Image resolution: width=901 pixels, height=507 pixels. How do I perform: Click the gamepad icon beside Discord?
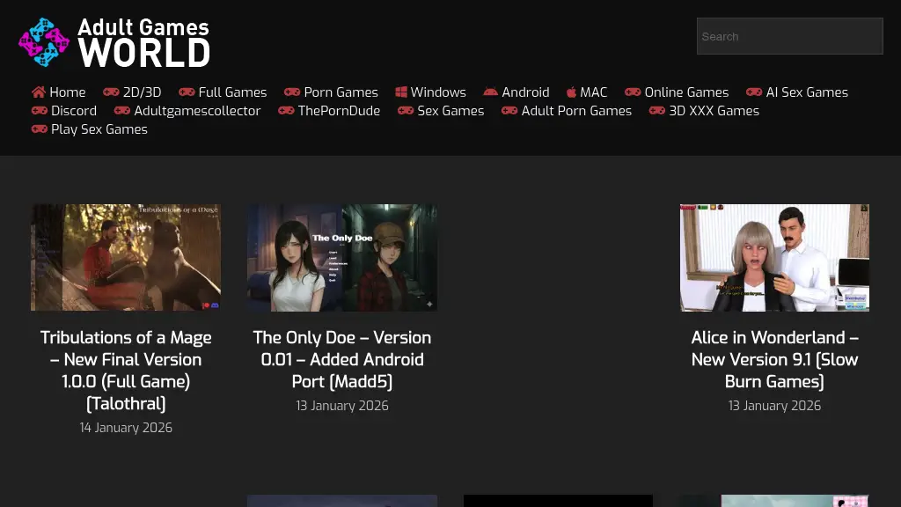coord(40,111)
